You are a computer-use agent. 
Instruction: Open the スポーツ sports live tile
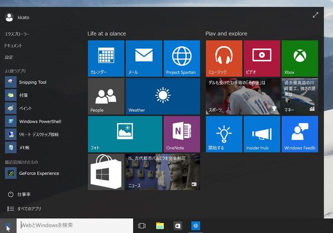point(243,97)
